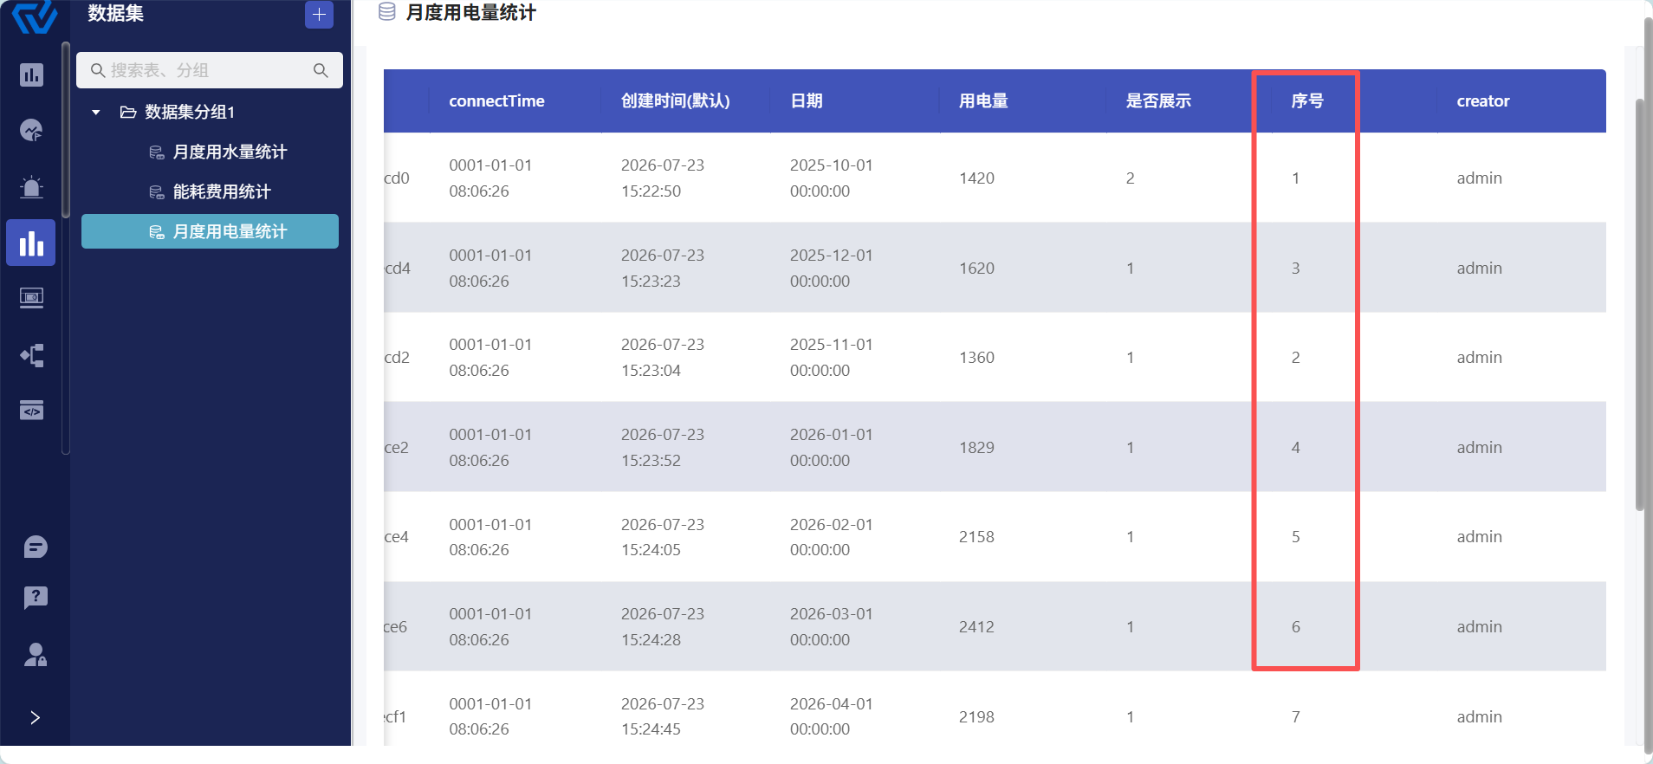Click the 用电量 cell 1620
This screenshot has height=764, width=1653.
click(976, 268)
